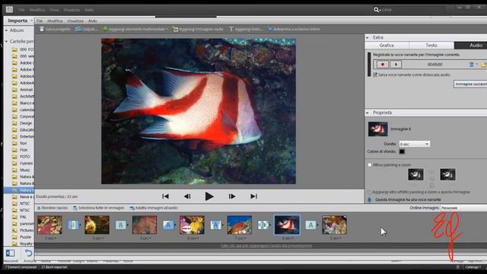487x274 pixels.
Task: Click green Aggiungi elementi multimediali icon
Action: pos(105,29)
